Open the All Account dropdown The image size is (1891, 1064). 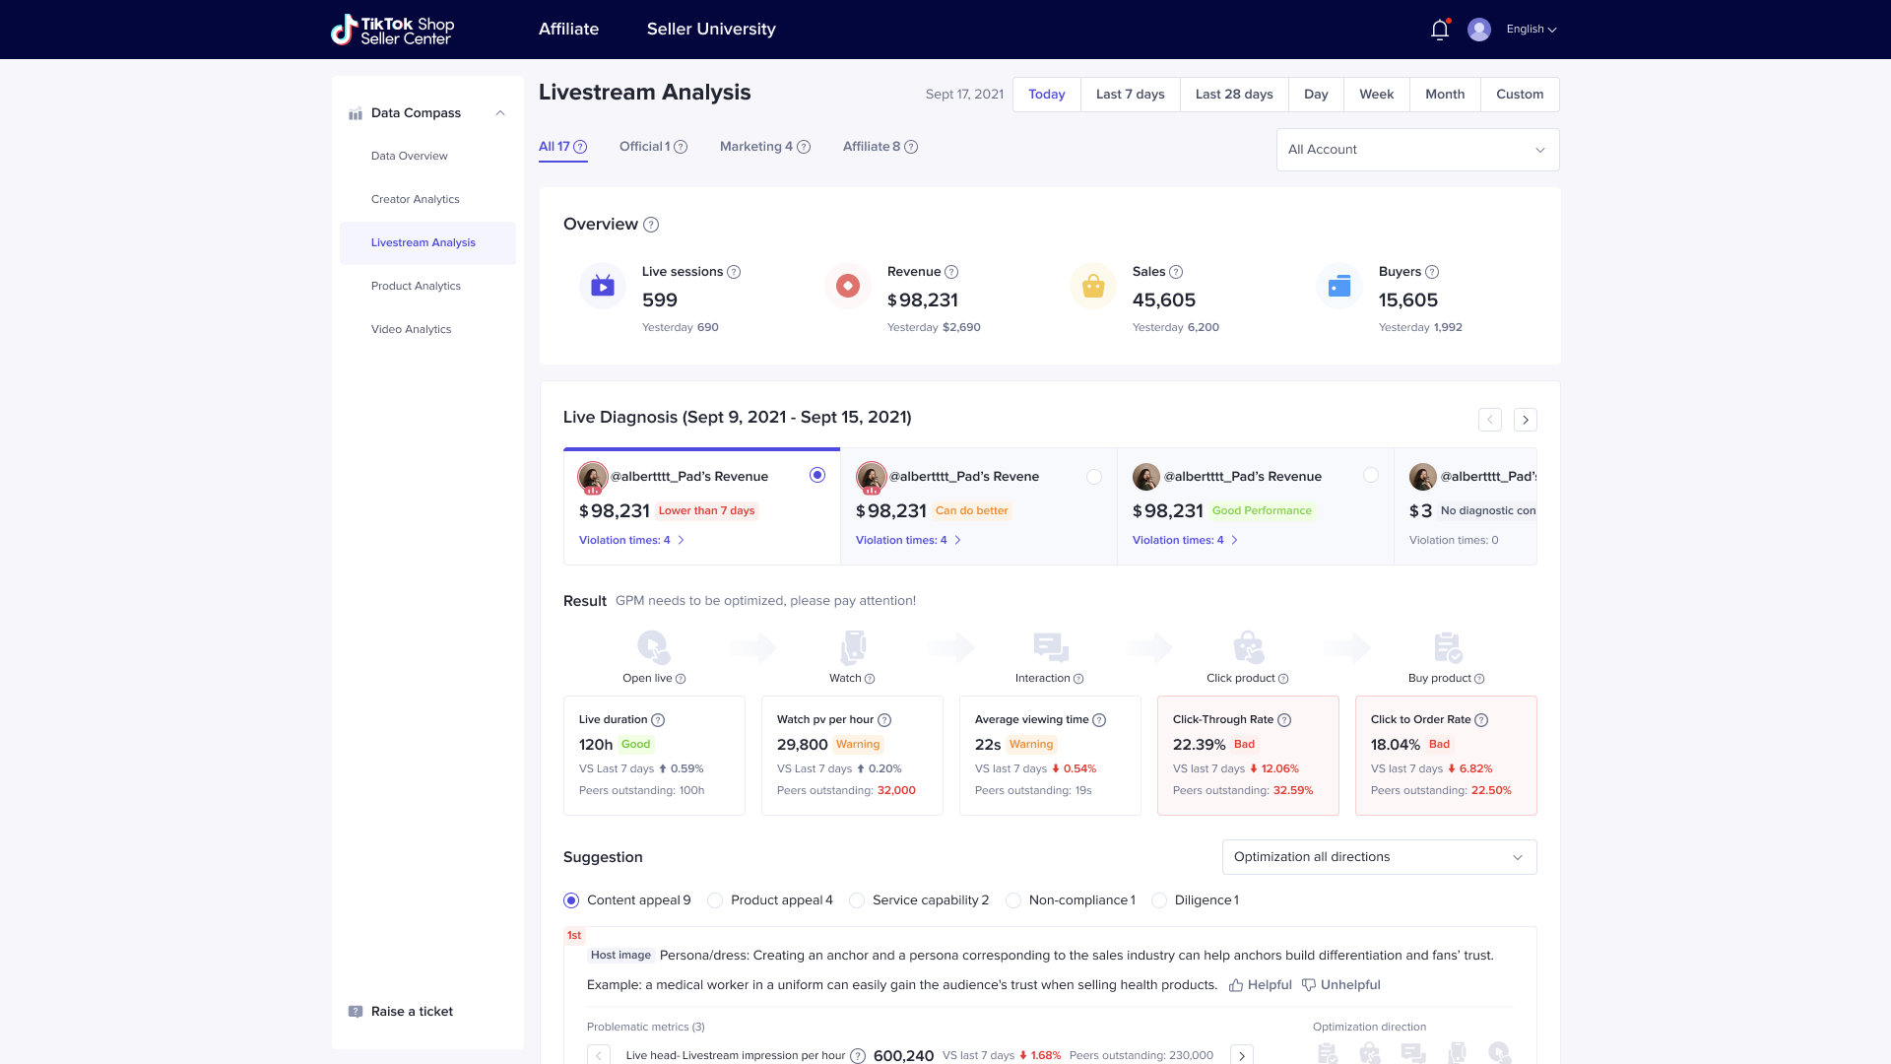click(1417, 150)
